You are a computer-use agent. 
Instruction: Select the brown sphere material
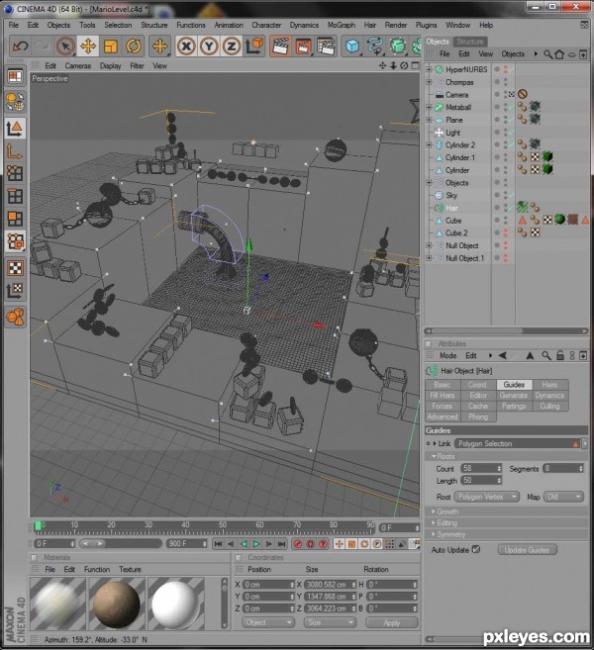pos(116,604)
